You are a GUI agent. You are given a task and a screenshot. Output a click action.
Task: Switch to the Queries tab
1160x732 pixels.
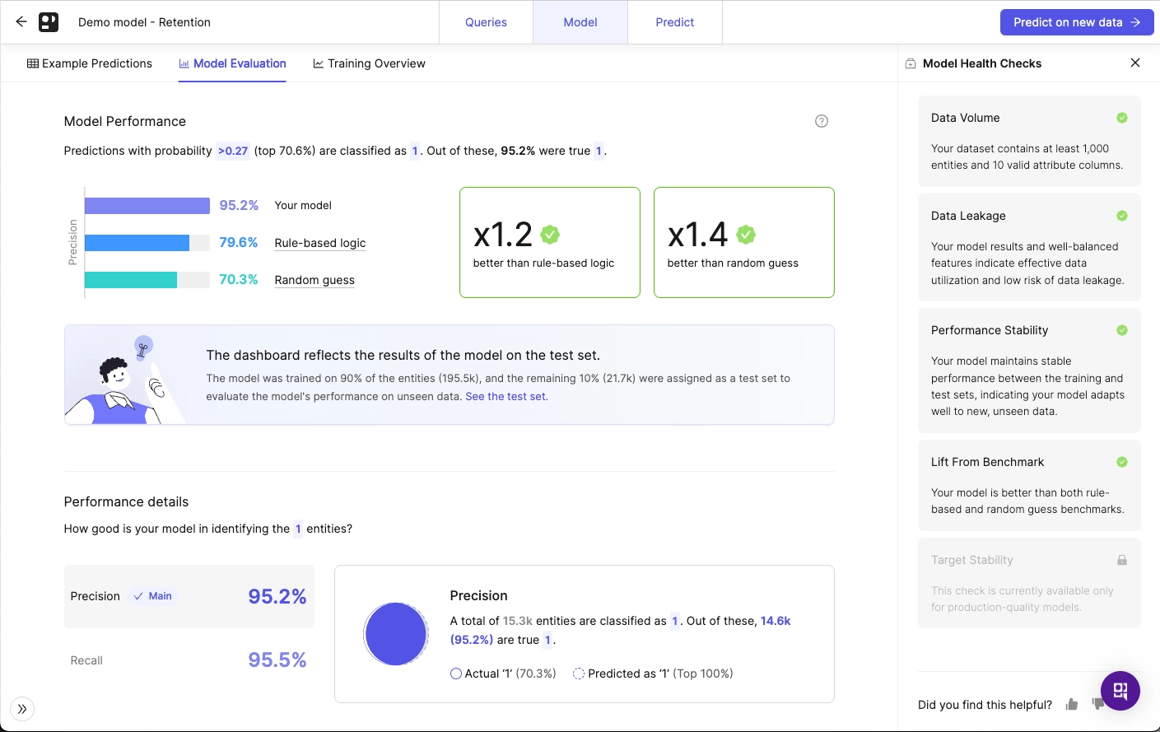(486, 22)
